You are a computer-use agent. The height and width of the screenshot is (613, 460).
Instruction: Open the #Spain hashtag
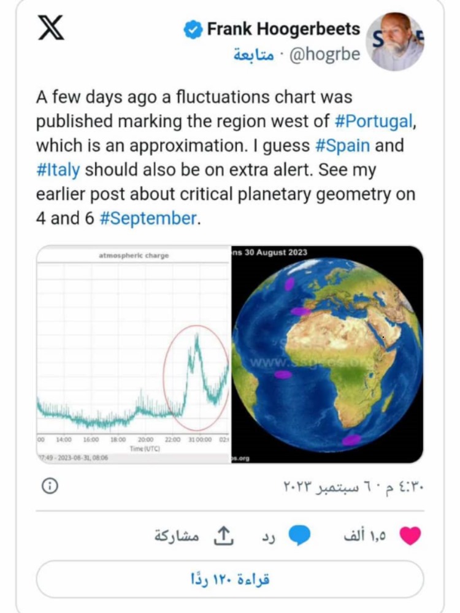coord(342,145)
